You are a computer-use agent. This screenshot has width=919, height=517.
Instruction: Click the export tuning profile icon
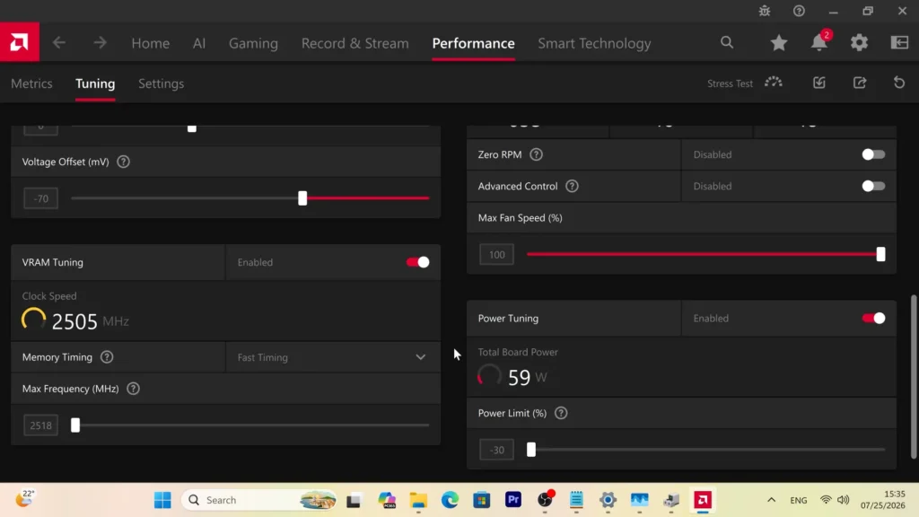[x=860, y=83]
